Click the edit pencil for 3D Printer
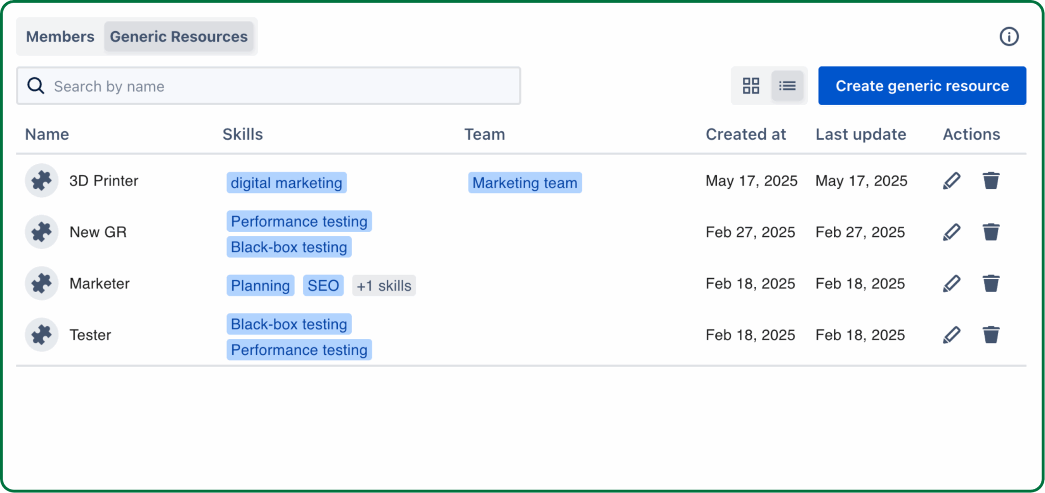The width and height of the screenshot is (1045, 493). point(952,181)
